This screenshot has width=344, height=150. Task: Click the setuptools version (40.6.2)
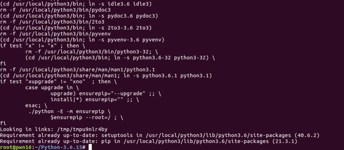306,135
